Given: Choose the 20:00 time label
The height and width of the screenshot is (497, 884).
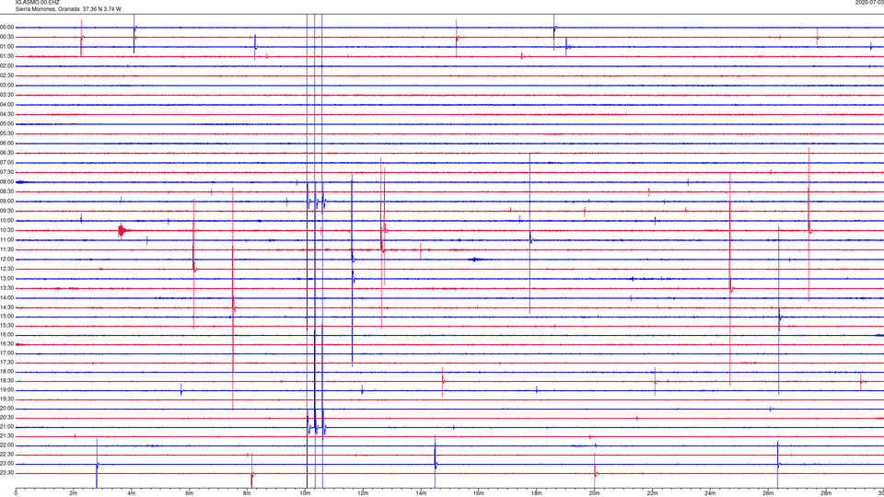Looking at the screenshot, I should 6,408.
